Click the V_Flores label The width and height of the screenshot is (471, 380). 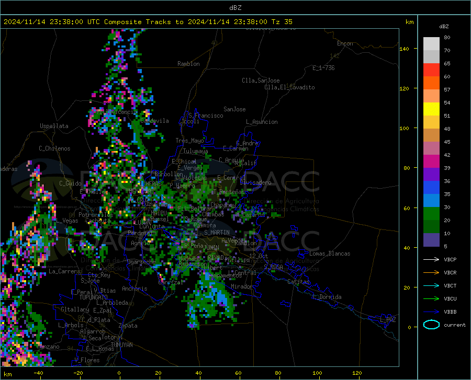click(87, 360)
